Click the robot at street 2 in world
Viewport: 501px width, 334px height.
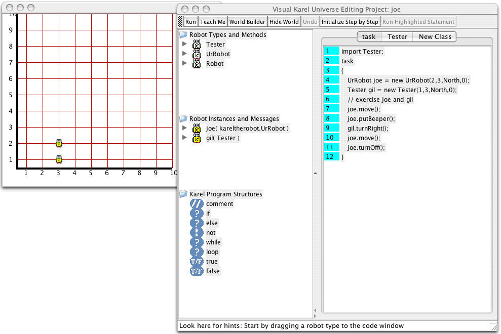[x=59, y=144]
